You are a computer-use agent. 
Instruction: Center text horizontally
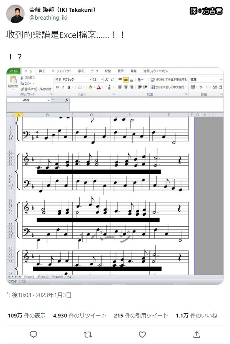(126, 87)
